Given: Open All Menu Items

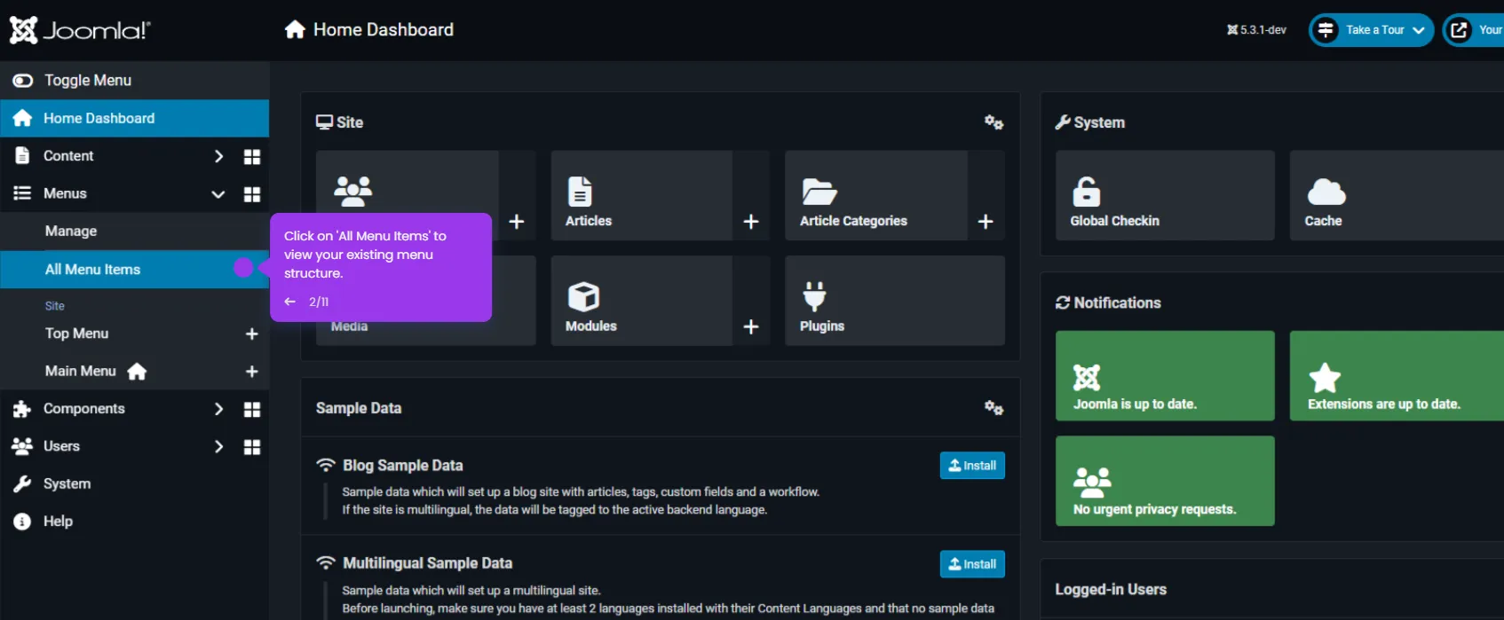Looking at the screenshot, I should [134, 269].
